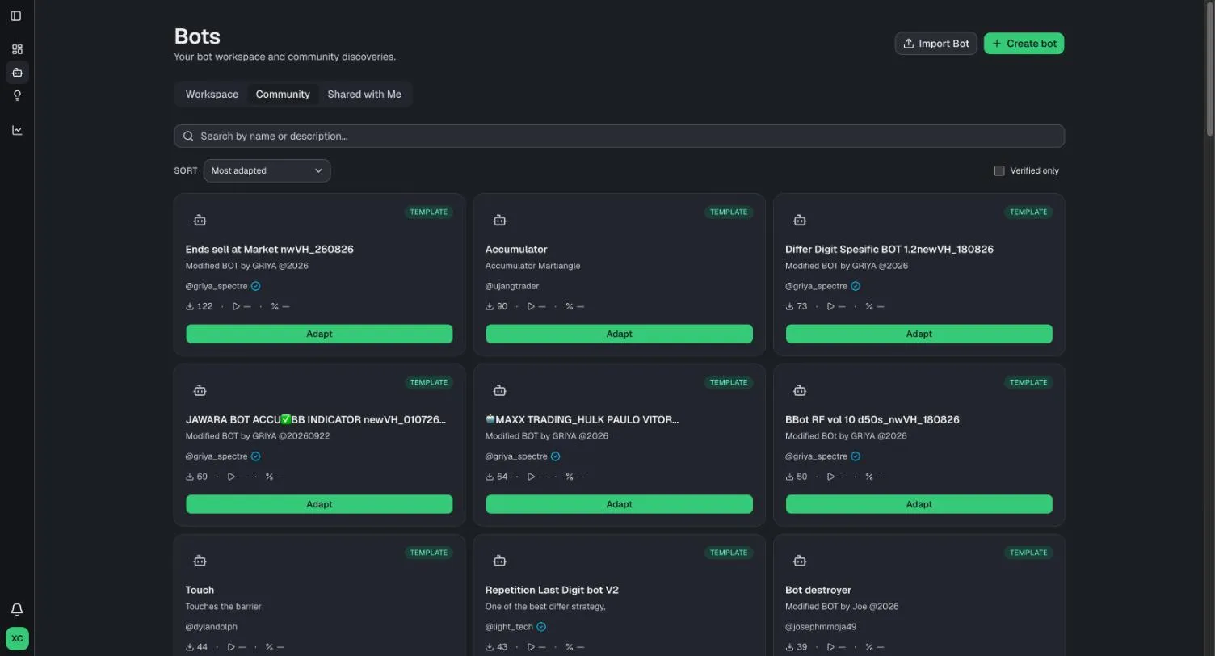Click the @josephmmoja49 author name
The width and height of the screenshot is (1215, 656).
tap(821, 627)
